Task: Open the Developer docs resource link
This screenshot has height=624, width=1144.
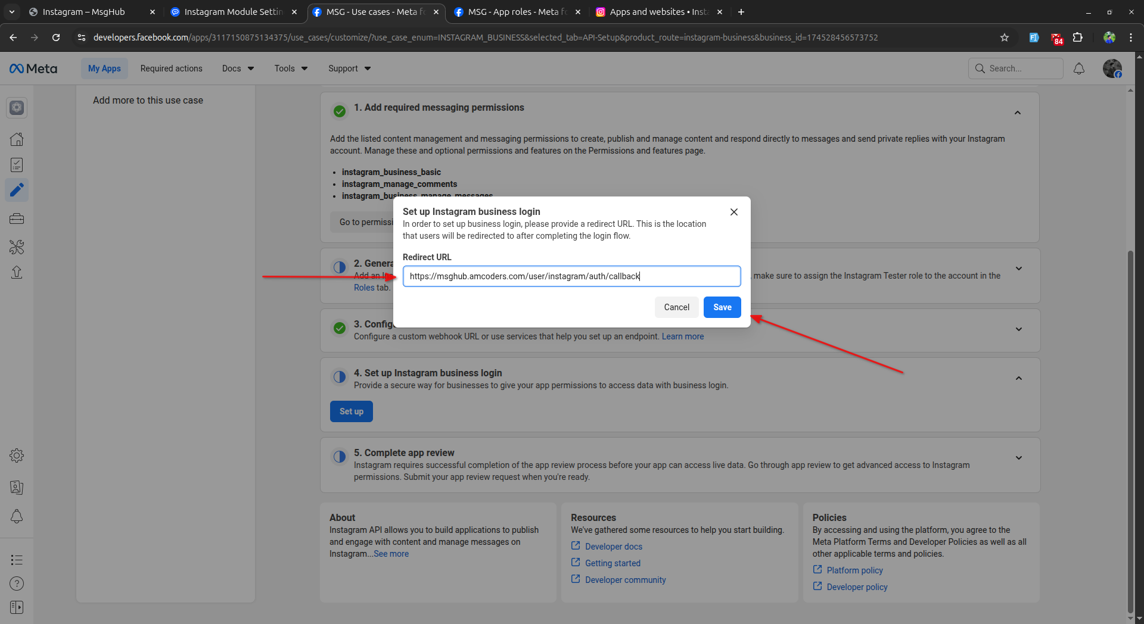Action: (x=614, y=546)
